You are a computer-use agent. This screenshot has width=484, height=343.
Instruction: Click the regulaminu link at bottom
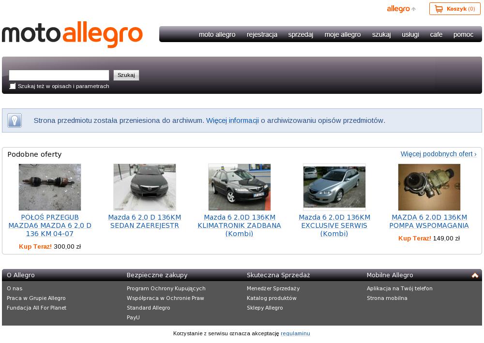click(295, 333)
